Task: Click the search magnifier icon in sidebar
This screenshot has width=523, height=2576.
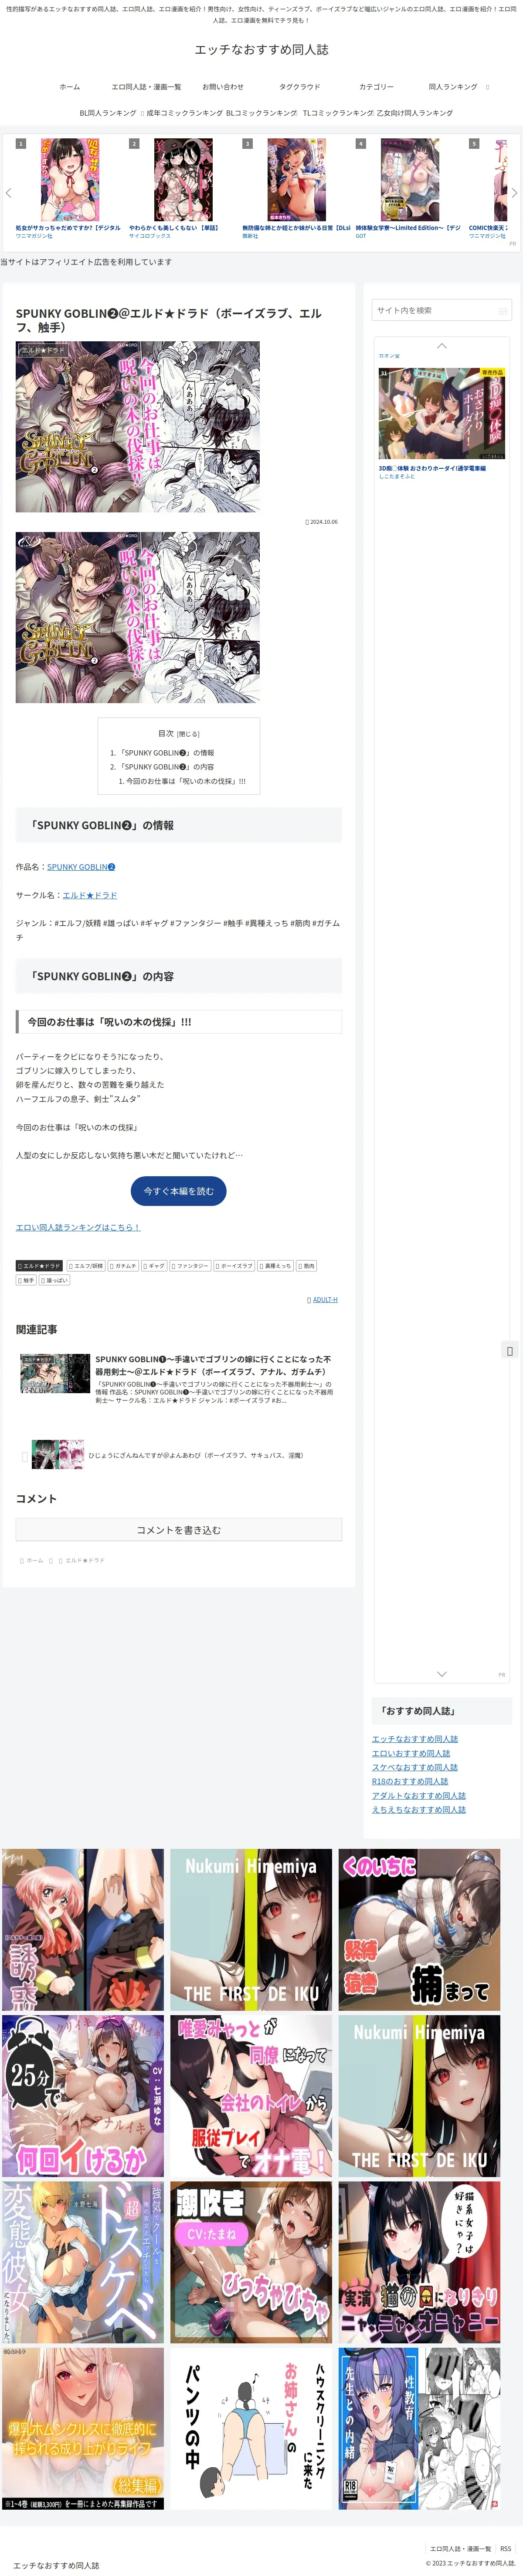Action: coord(502,311)
